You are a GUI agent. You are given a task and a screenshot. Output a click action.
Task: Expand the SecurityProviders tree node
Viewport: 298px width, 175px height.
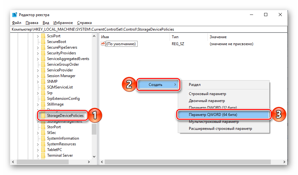(38, 53)
